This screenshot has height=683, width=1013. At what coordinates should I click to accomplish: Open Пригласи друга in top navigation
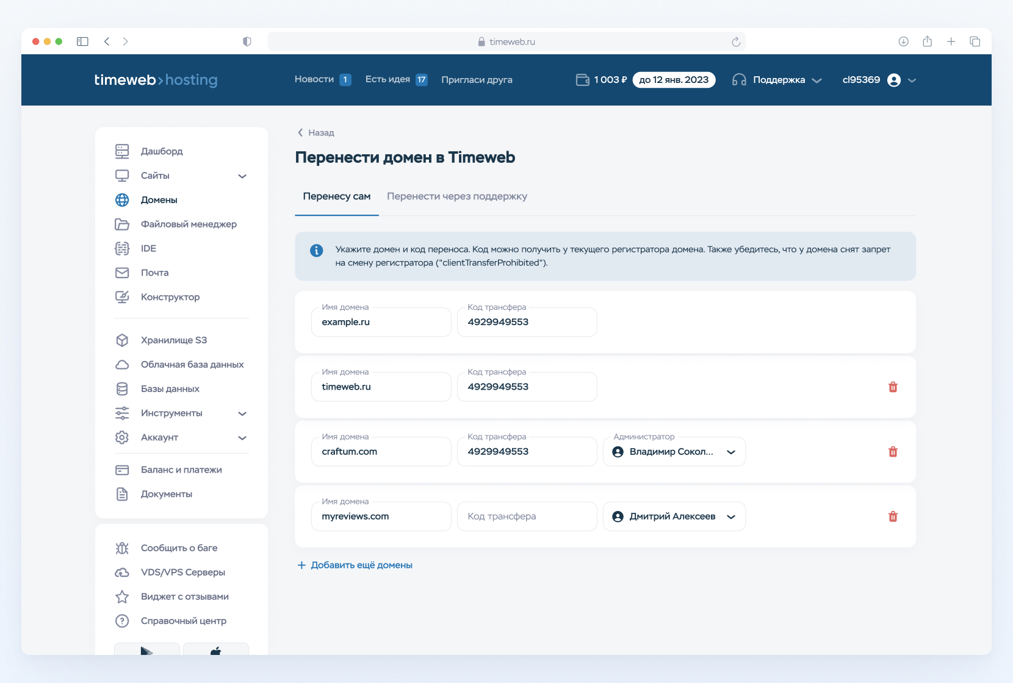[477, 80]
